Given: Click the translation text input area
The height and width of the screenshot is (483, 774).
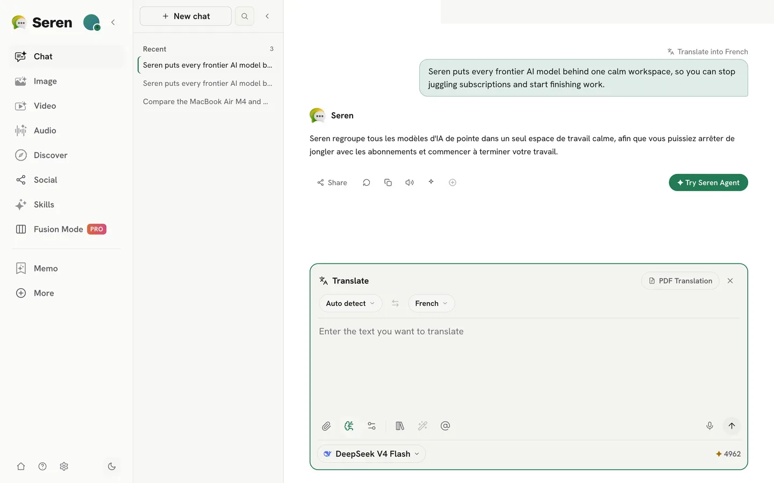Looking at the screenshot, I should click(x=529, y=365).
